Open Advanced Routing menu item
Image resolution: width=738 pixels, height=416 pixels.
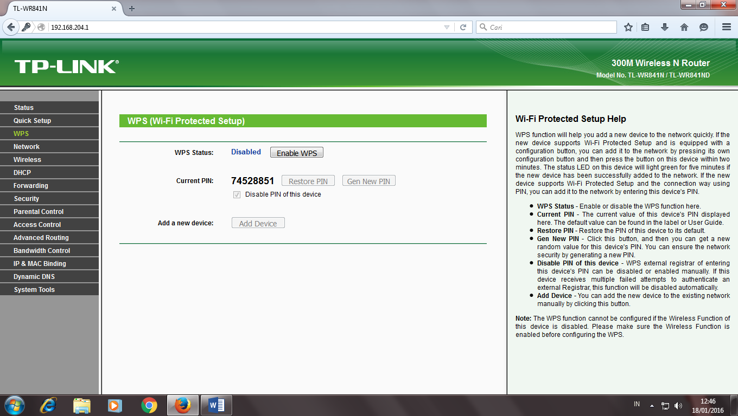[49, 238]
